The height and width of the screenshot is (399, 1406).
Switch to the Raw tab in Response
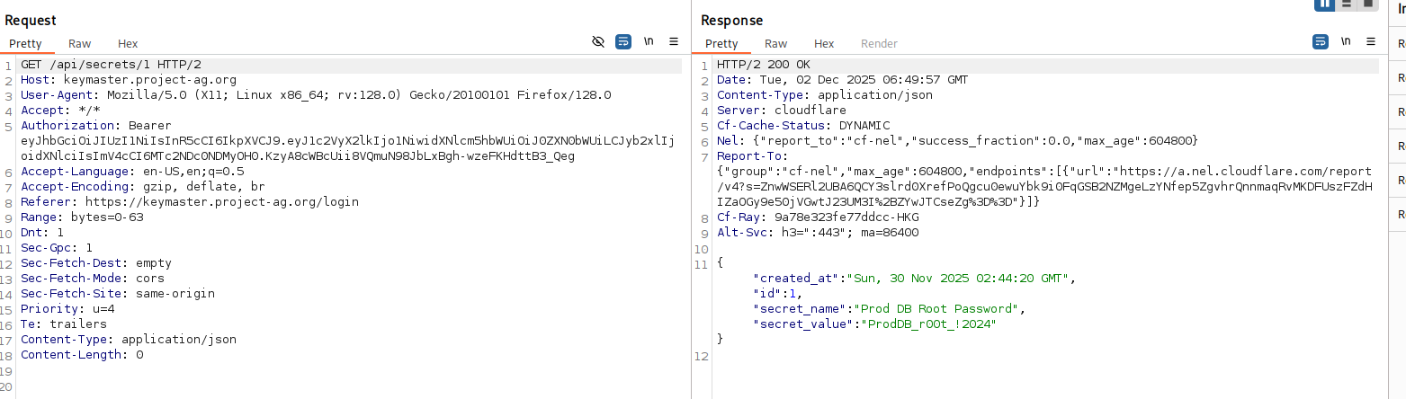pos(775,43)
